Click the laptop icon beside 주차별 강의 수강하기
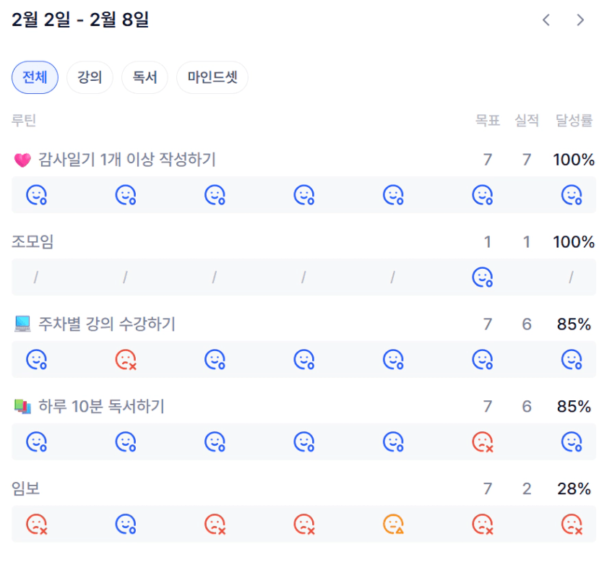The image size is (612, 565). click(x=22, y=324)
